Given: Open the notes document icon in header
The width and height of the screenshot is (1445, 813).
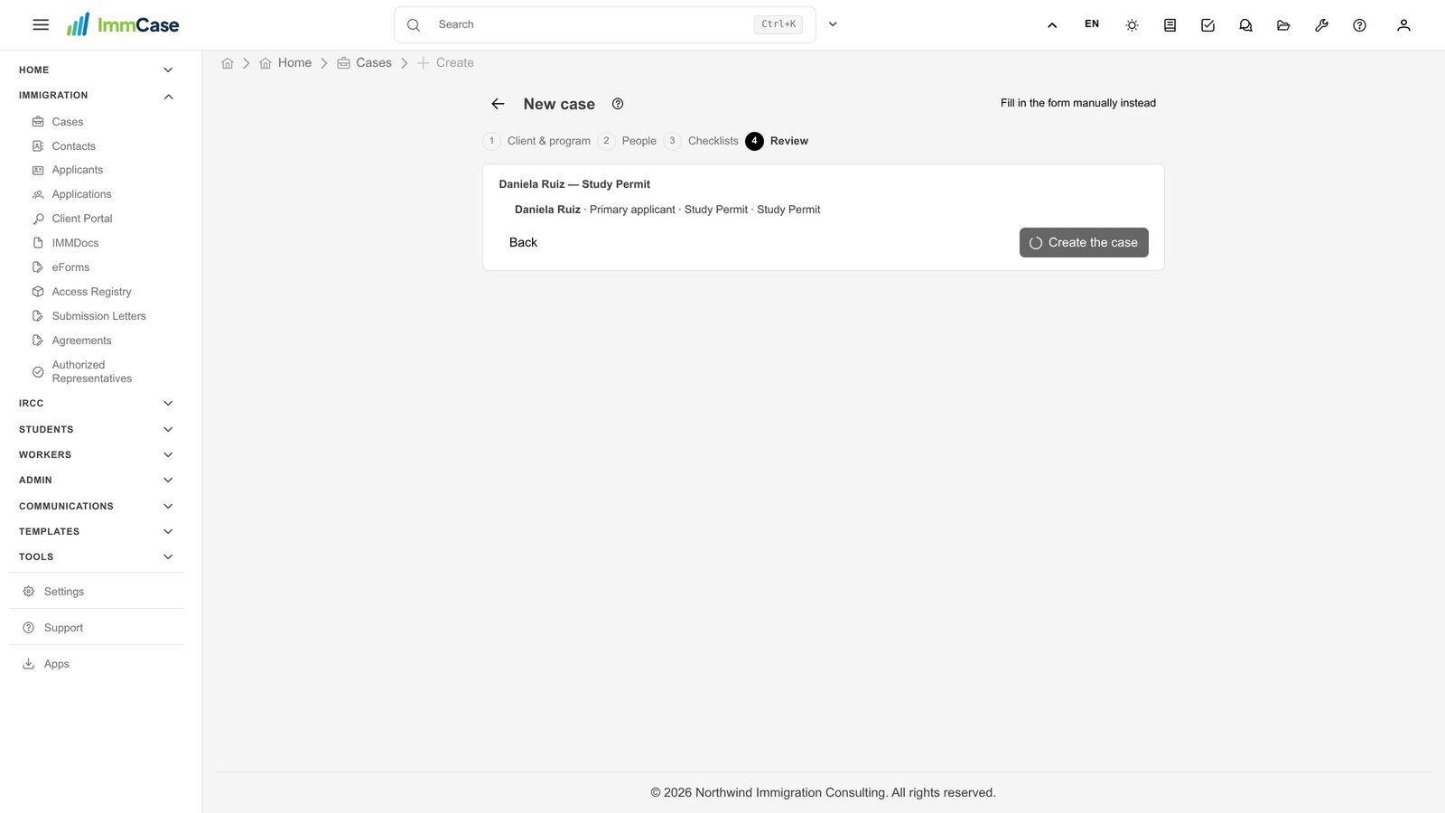Looking at the screenshot, I should click(x=1170, y=25).
